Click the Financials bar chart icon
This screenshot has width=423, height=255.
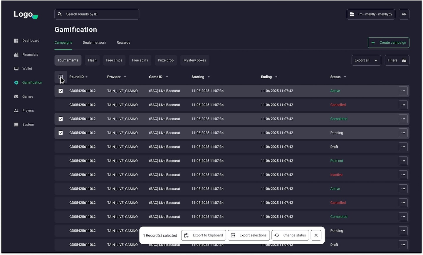[x=16, y=55]
